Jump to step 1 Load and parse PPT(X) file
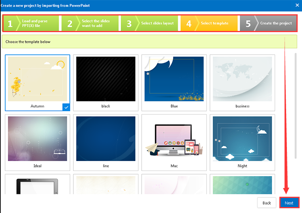 pyautogui.click(x=31, y=23)
